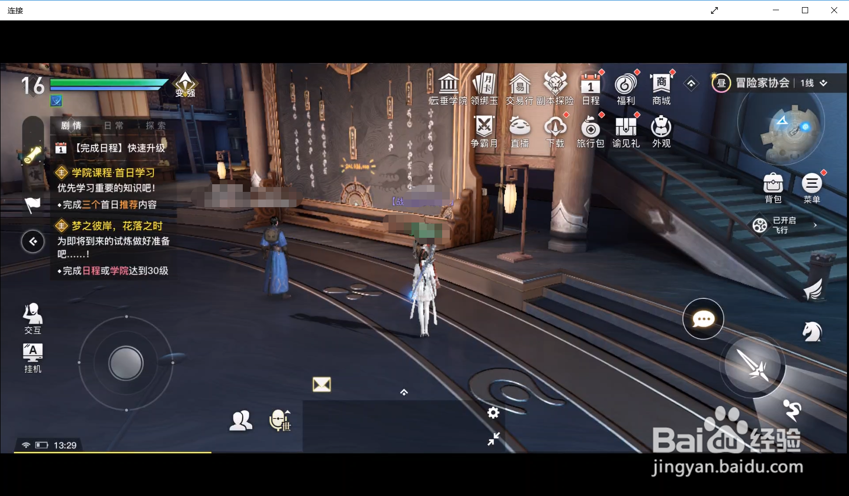Image resolution: width=849 pixels, height=496 pixels.
Task: Switch to the 剧情 quest tab
Action: 71,126
